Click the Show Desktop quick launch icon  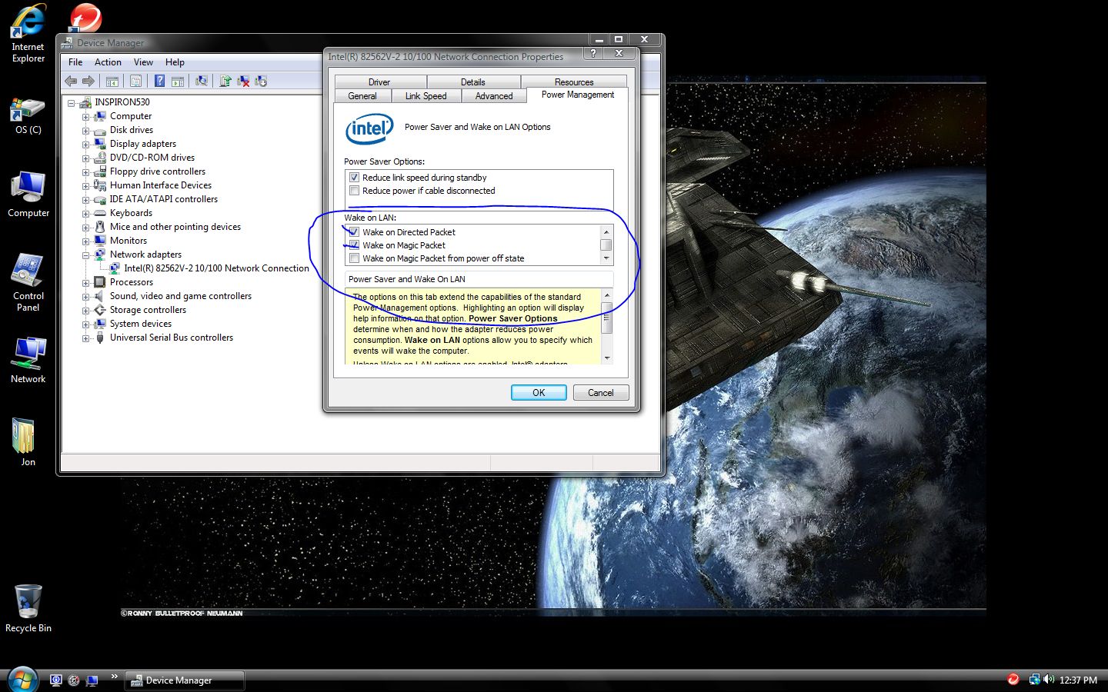pos(92,680)
